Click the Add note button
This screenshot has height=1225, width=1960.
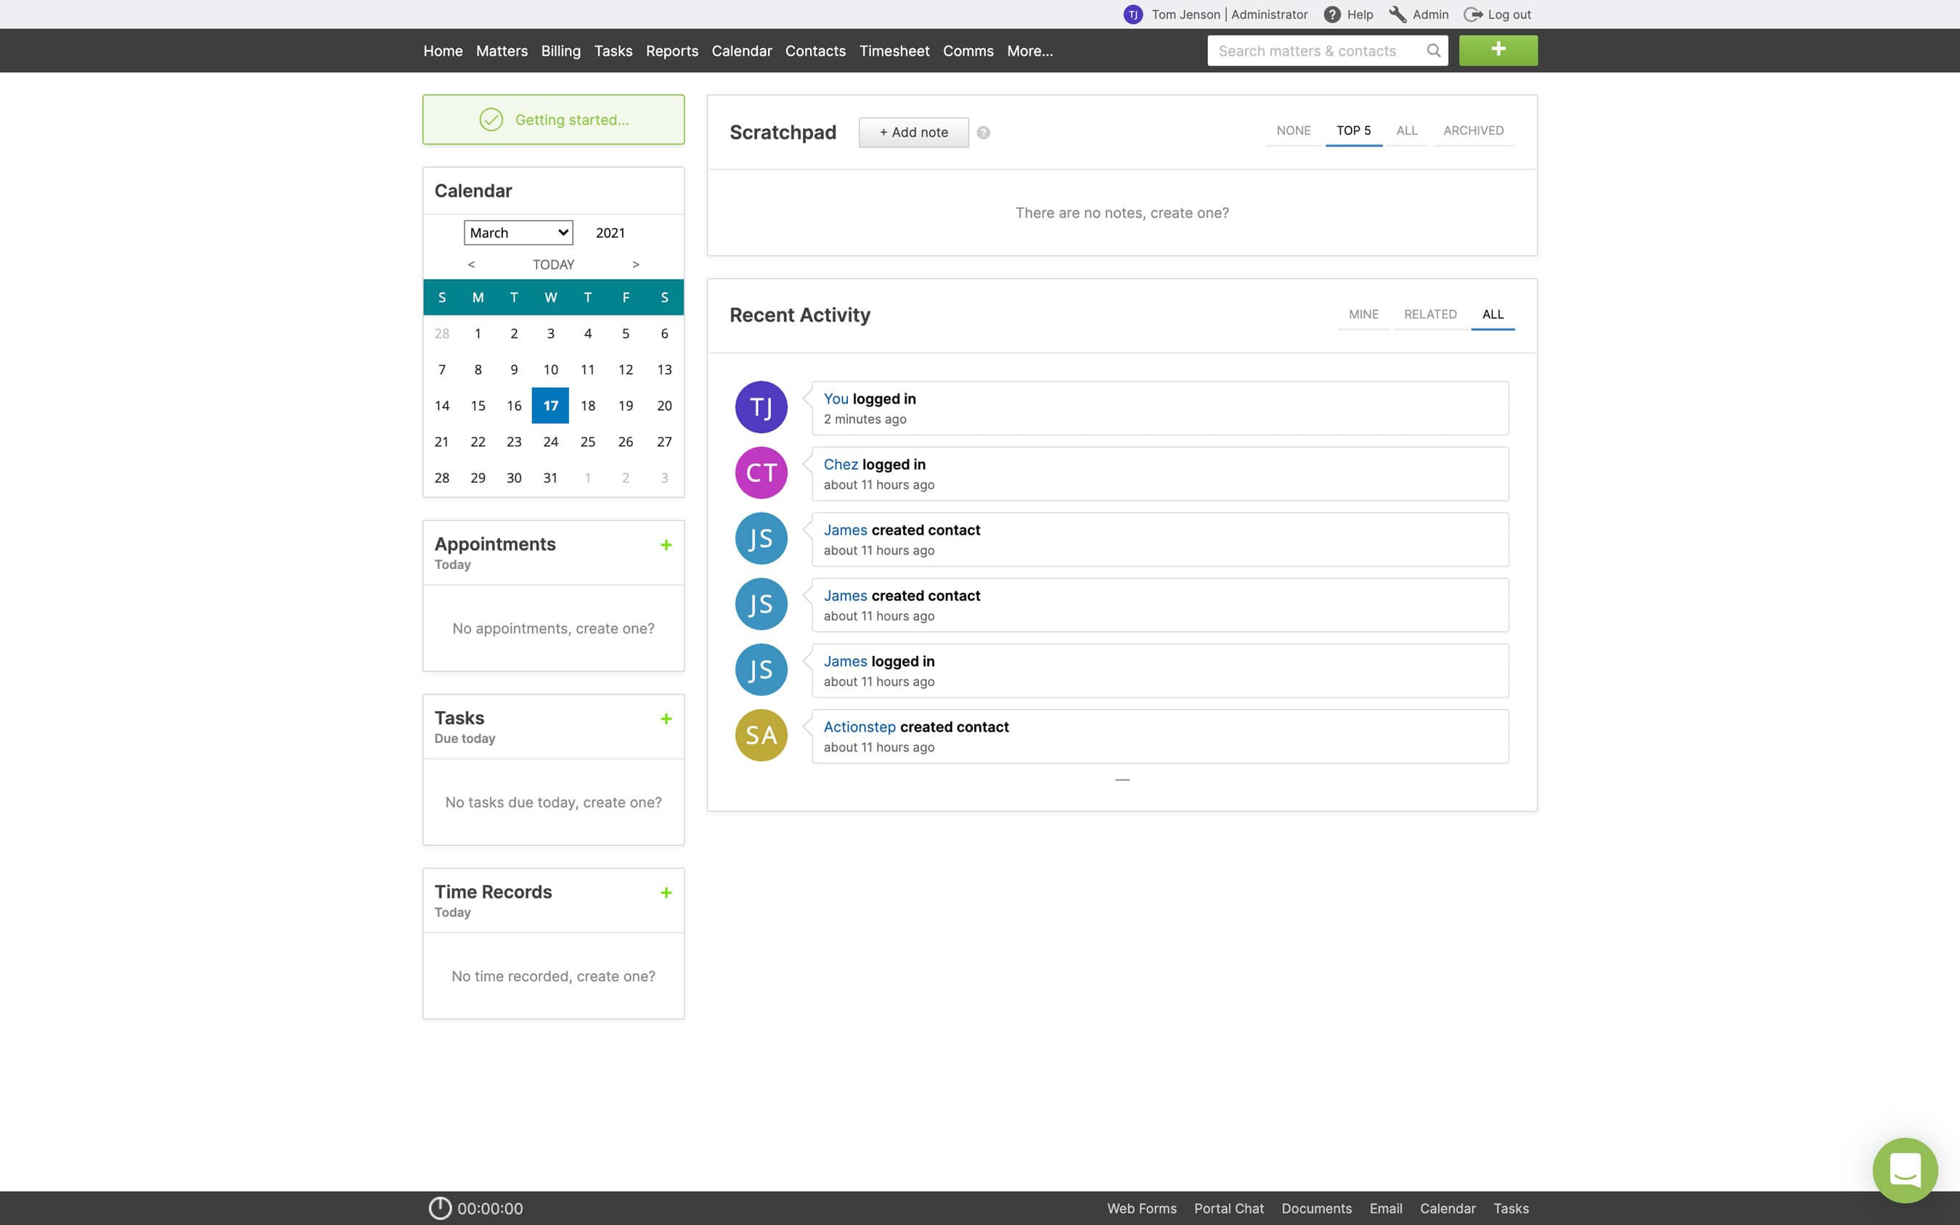(x=913, y=133)
